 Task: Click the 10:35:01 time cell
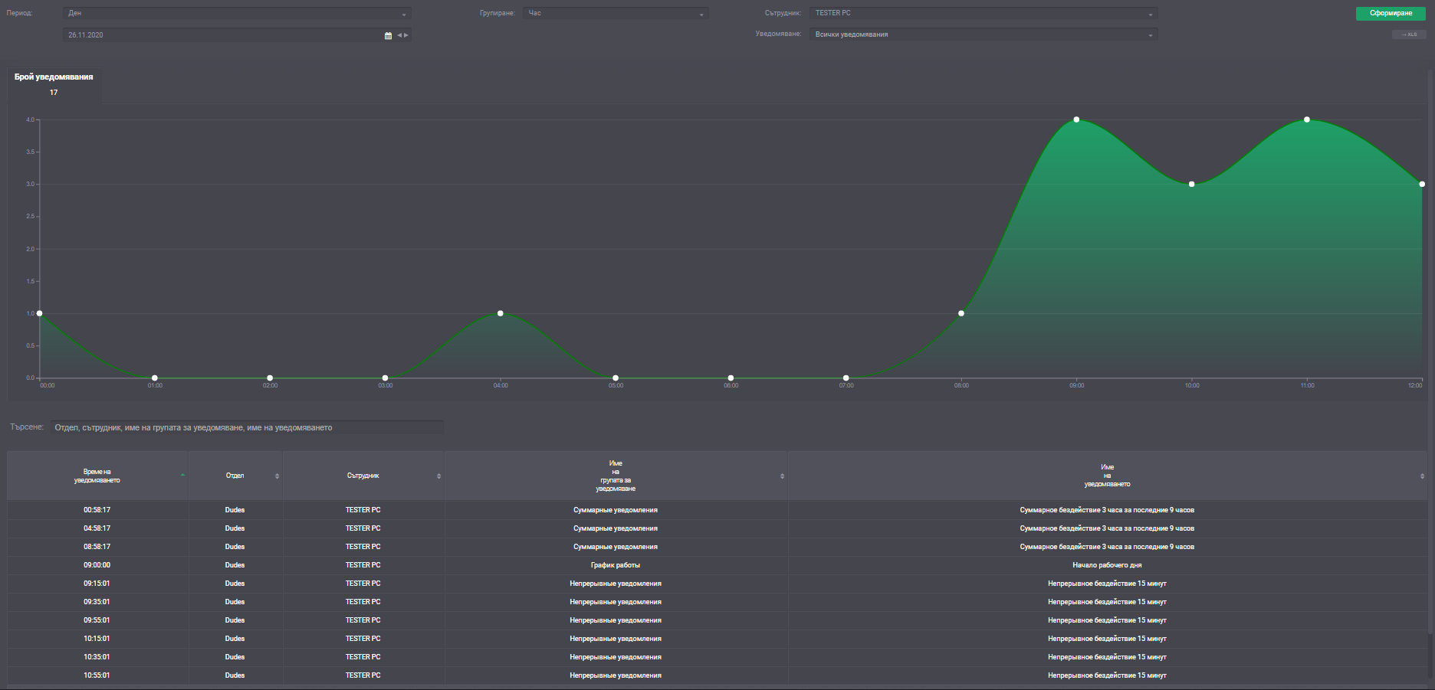pyautogui.click(x=97, y=657)
